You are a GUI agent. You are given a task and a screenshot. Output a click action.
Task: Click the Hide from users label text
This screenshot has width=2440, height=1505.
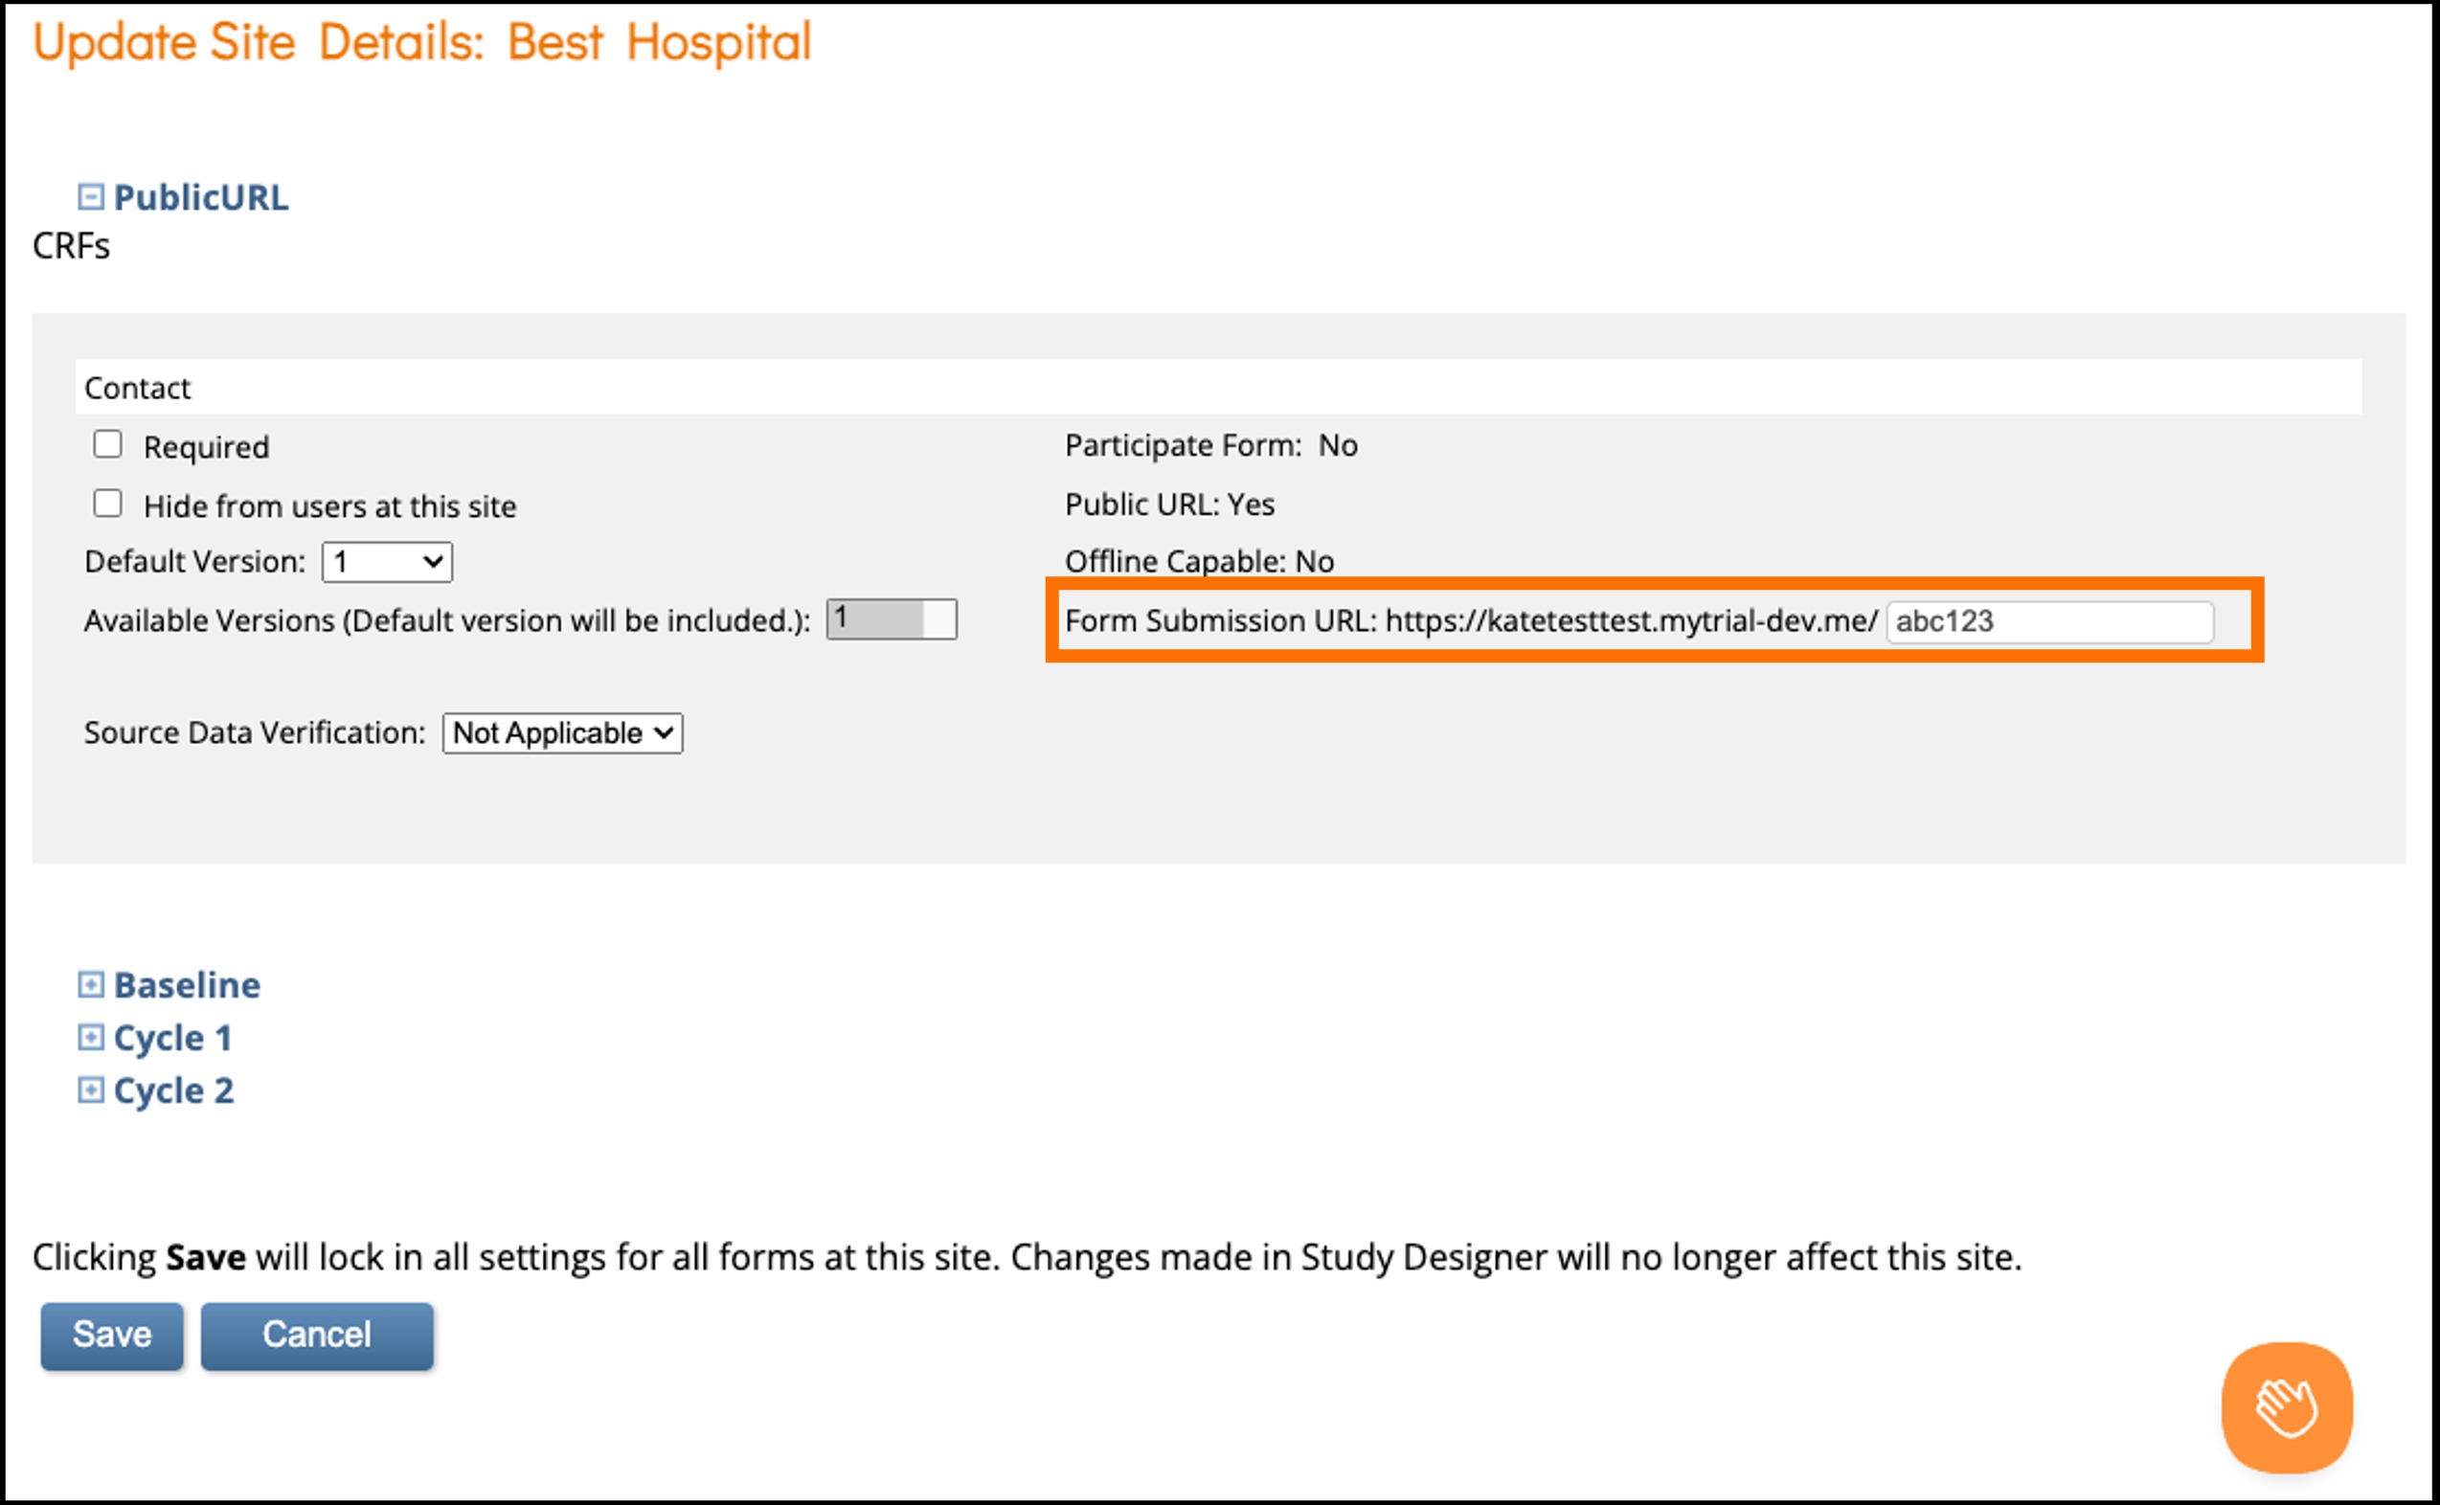329,506
